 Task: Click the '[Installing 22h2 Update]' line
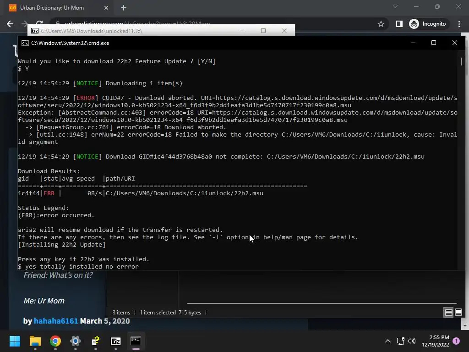point(62,245)
